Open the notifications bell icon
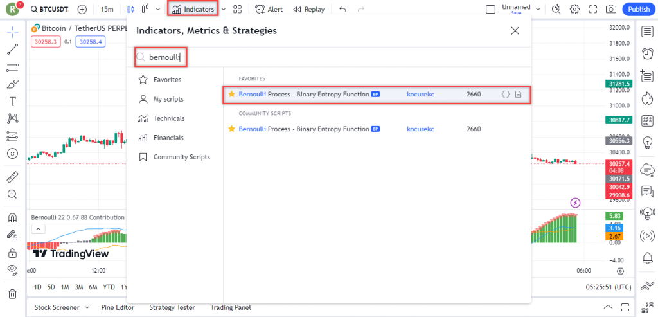 tap(647, 258)
